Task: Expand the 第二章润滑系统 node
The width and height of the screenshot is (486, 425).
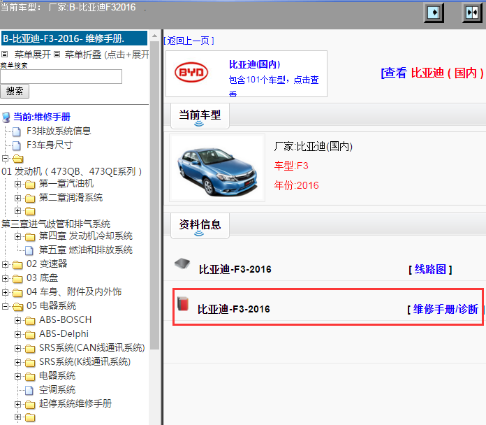Action: pyautogui.click(x=17, y=198)
